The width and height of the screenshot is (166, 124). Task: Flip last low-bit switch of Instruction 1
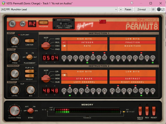pyautogui.click(x=153, y=58)
